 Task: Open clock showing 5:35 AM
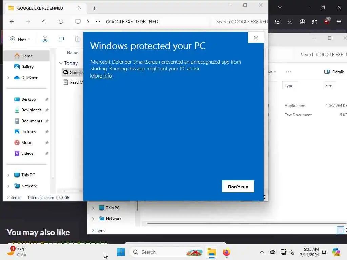(x=309, y=252)
